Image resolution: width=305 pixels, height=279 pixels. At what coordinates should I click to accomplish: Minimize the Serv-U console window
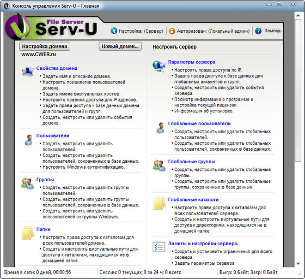[269, 4]
